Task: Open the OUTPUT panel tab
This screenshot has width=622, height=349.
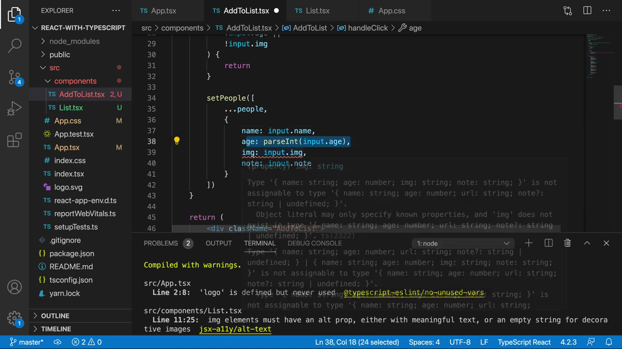Action: pos(219,243)
